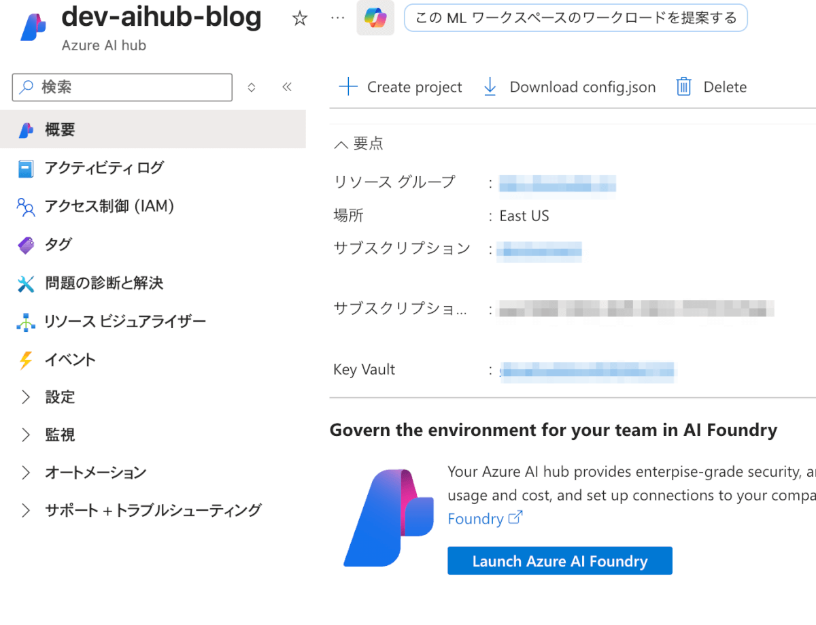The image size is (816, 625).
Task: Open アクティビティ ログ from sidebar
Action: 104,168
